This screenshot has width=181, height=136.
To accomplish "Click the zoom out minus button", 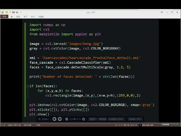I will coord(67,119).
